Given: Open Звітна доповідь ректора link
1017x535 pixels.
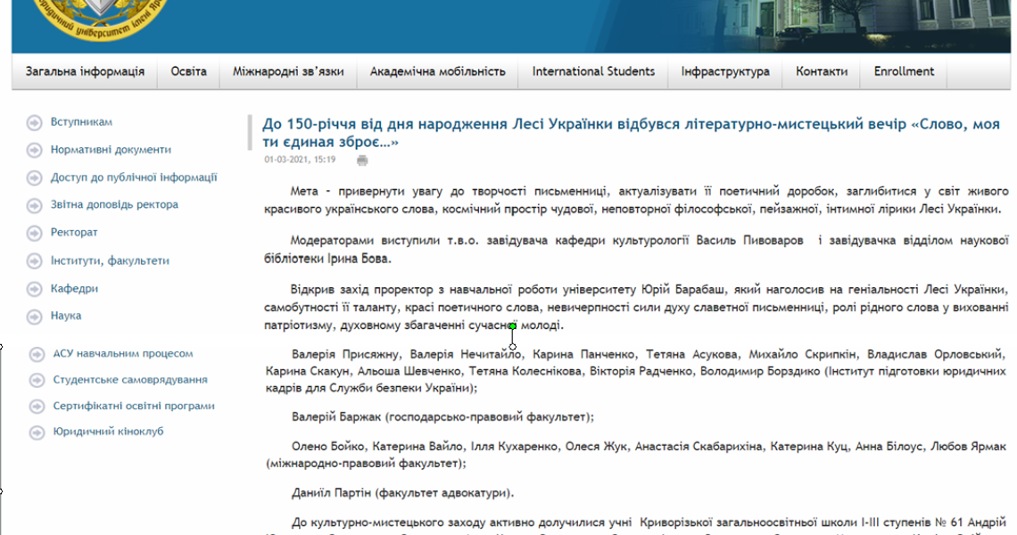Looking at the screenshot, I should [x=114, y=205].
